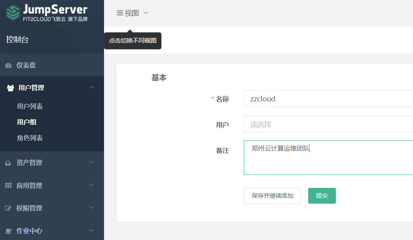Go to 用户列表 submenu item

(x=30, y=107)
